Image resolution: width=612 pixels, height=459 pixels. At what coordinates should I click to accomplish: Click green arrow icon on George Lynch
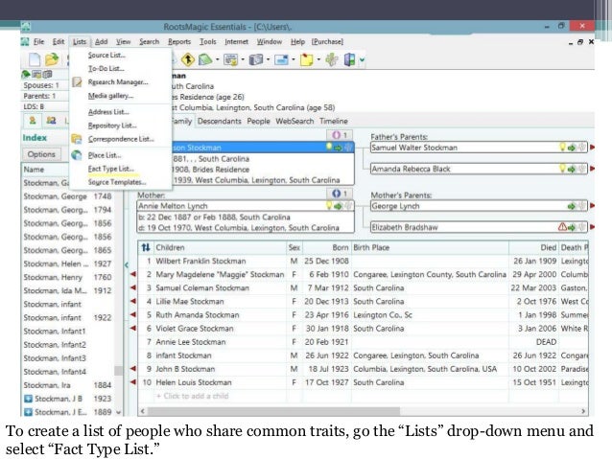point(572,206)
